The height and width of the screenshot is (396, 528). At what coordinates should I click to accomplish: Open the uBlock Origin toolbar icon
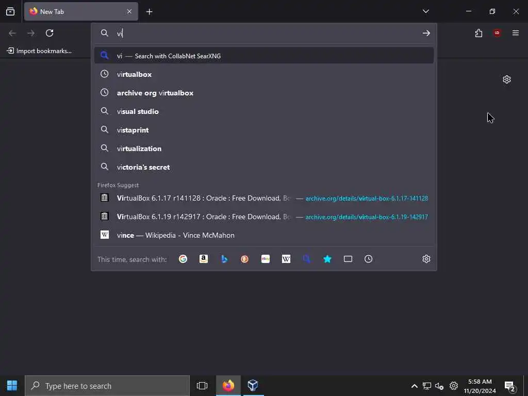497,33
